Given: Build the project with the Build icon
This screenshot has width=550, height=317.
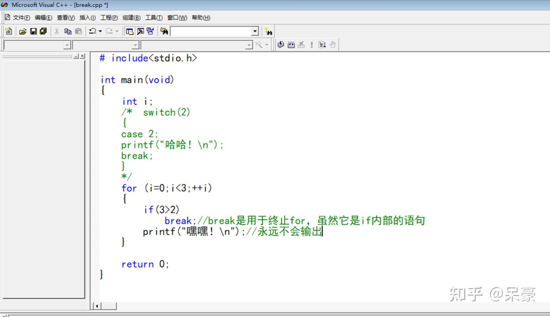Looking at the screenshot, I should (x=291, y=44).
